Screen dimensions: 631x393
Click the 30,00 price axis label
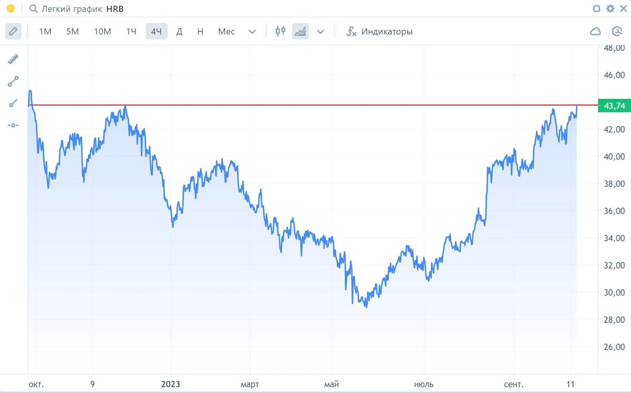tap(614, 292)
